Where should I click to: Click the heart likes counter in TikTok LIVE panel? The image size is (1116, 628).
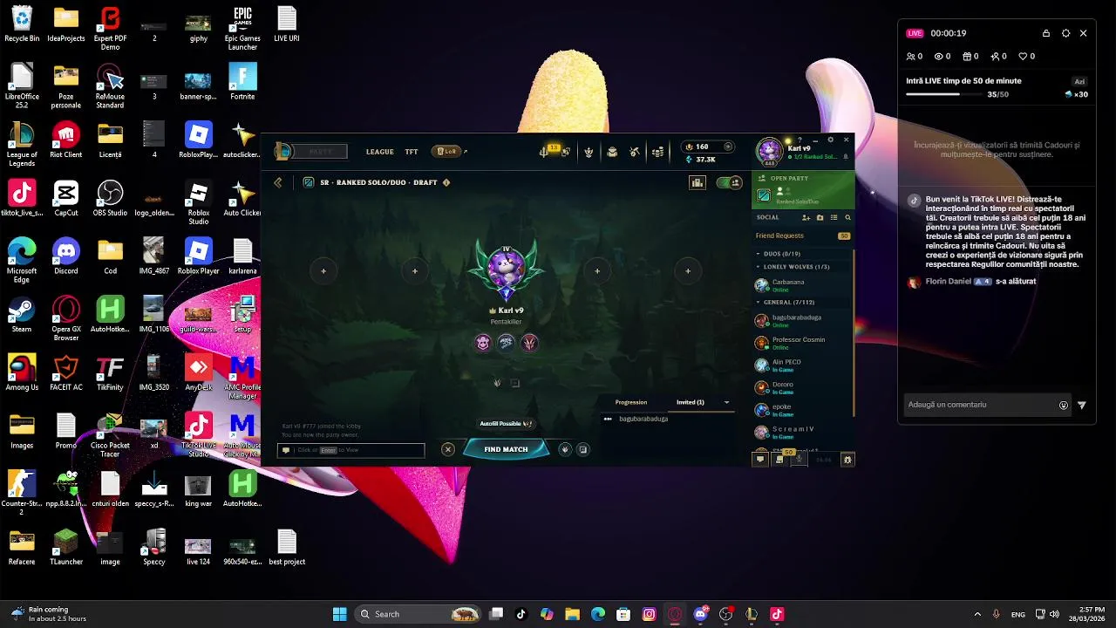[1027, 56]
